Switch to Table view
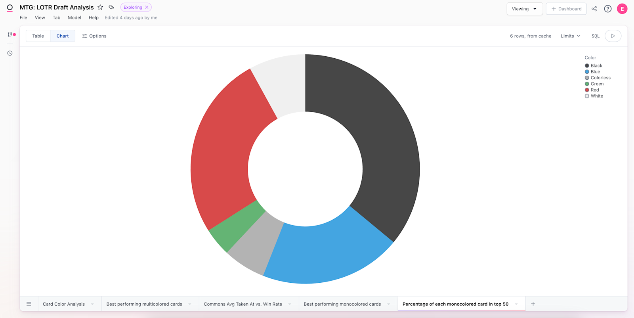634x318 pixels. point(38,36)
